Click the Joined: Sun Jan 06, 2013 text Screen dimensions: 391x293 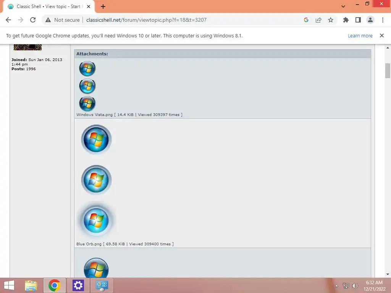(x=37, y=62)
